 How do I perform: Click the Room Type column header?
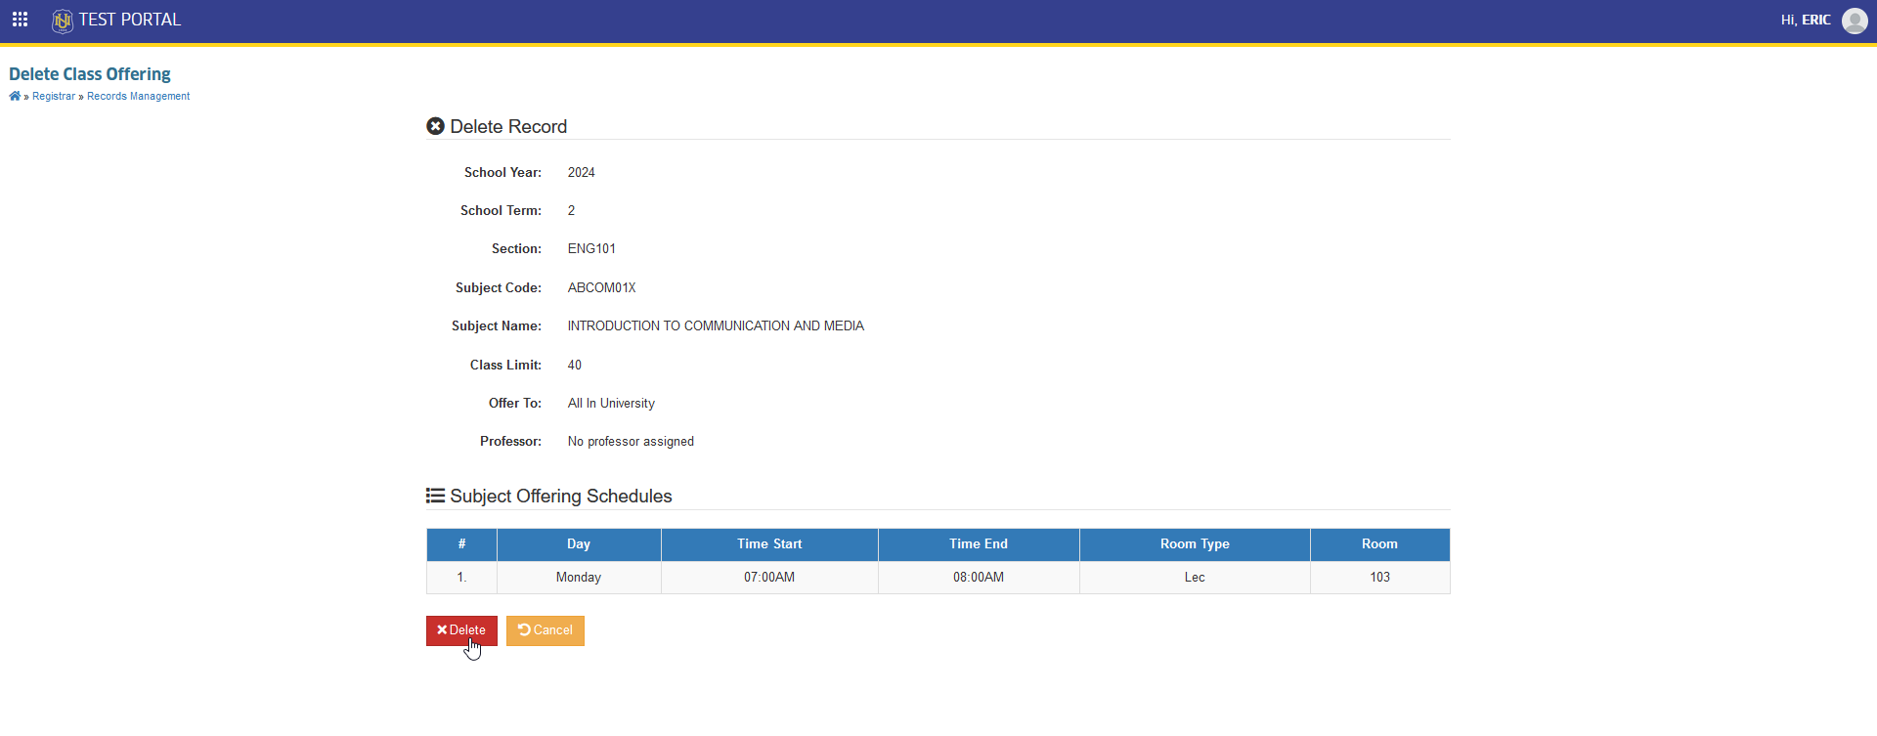(1195, 544)
